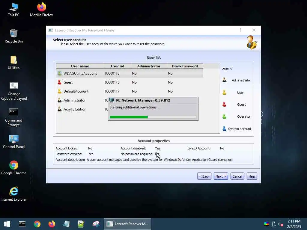Open Help from wizard buttons
307x230 pixels.
pyautogui.click(x=252, y=176)
